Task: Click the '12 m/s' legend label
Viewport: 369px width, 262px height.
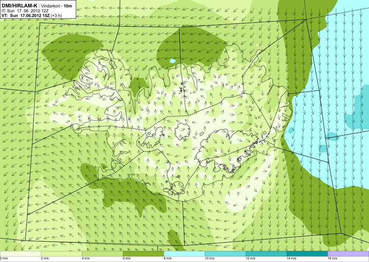Action: pyautogui.click(x=250, y=258)
